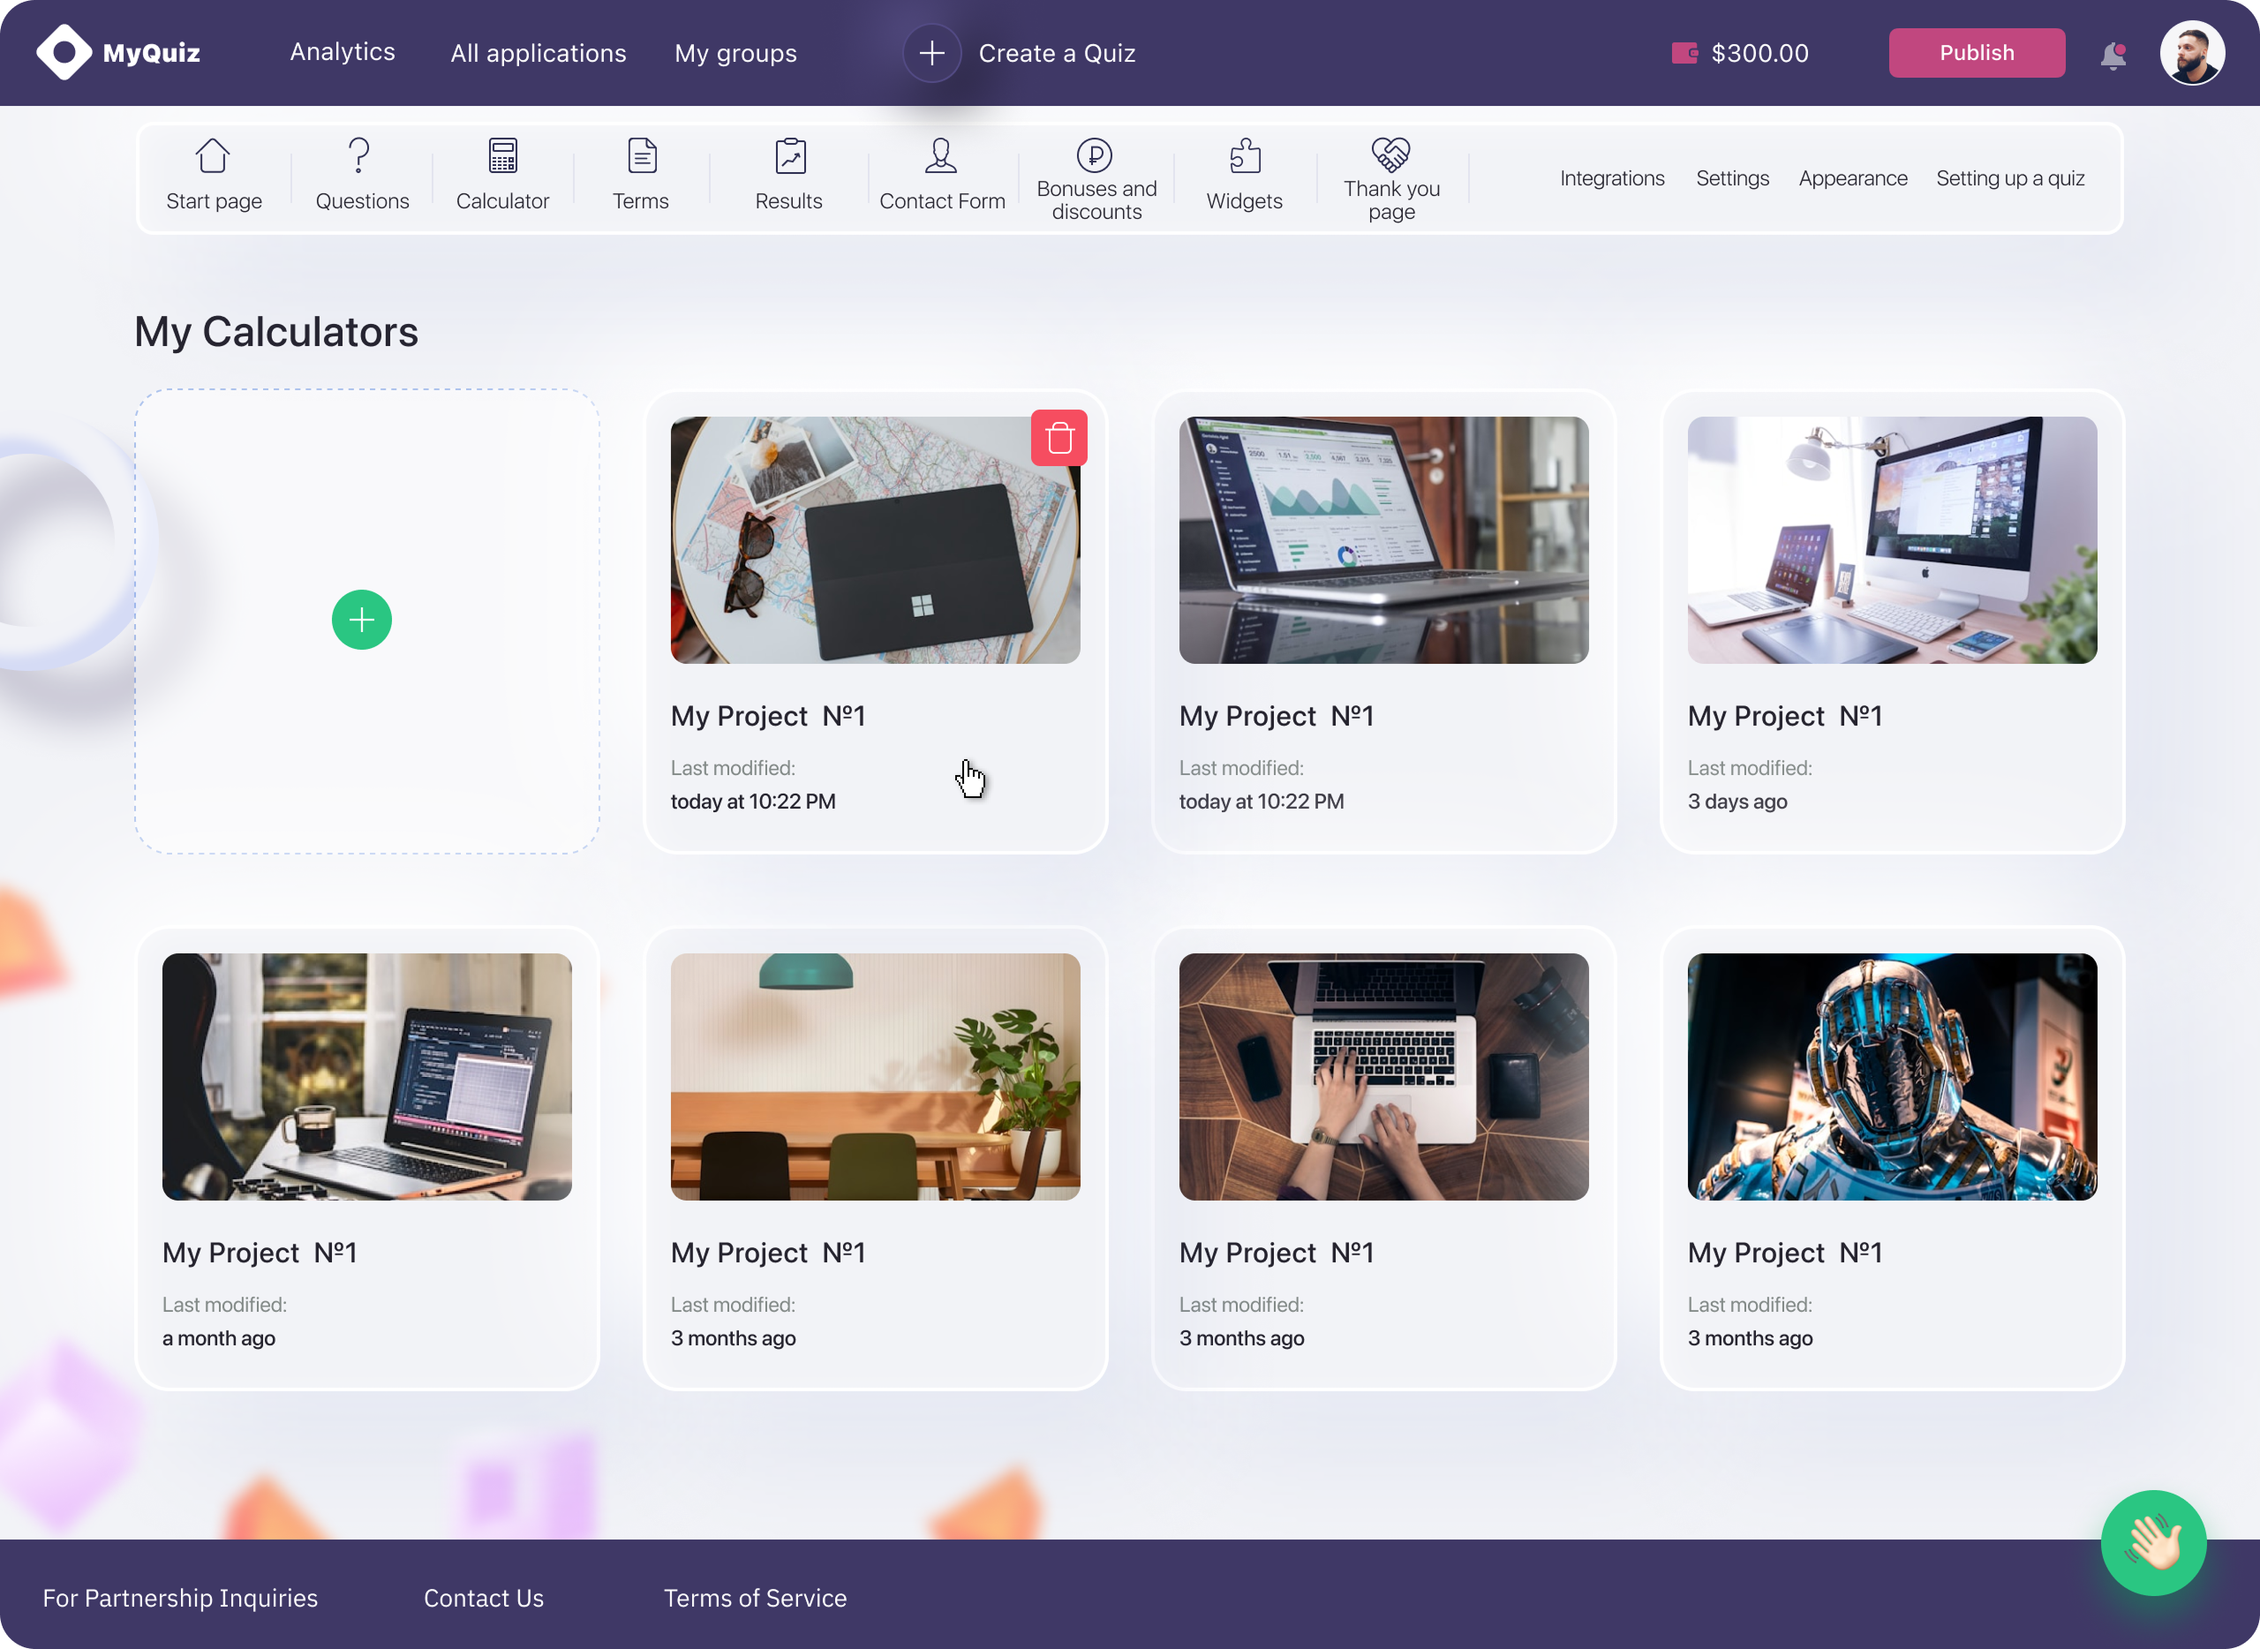Open the Questions section icon
Image resolution: width=2260 pixels, height=1649 pixels.
359,157
